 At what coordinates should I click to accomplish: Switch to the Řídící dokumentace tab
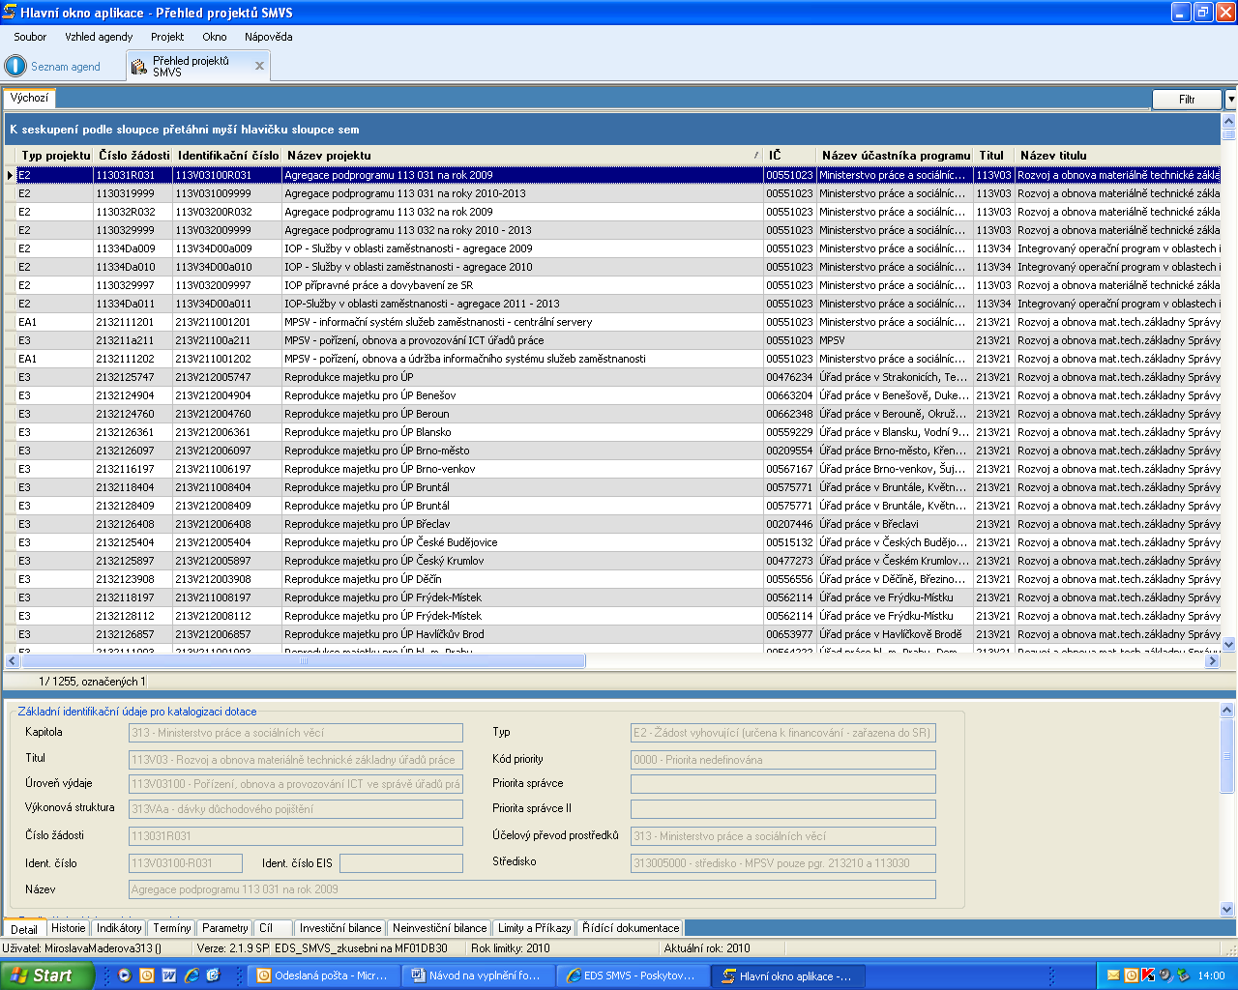pyautogui.click(x=631, y=928)
